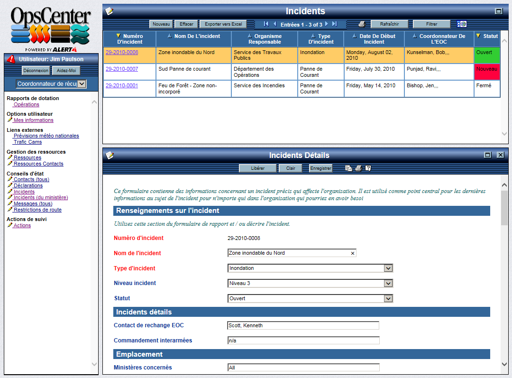Click the map view icon beside Filtrer
The height and width of the screenshot is (378, 512).
click(x=462, y=24)
